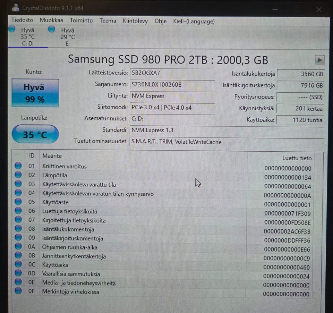Select the E: disk tab
Viewport: 333px width, 313px height.
coord(68,37)
